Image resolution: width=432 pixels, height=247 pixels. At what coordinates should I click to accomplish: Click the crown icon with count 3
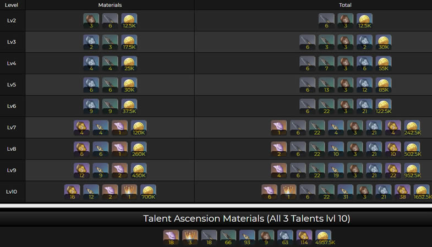pyautogui.click(x=190, y=238)
